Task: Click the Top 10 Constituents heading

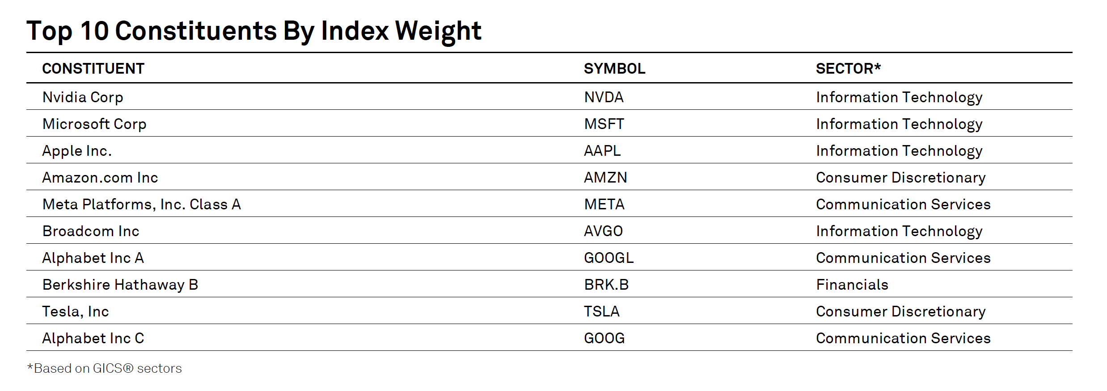Action: coord(254,31)
